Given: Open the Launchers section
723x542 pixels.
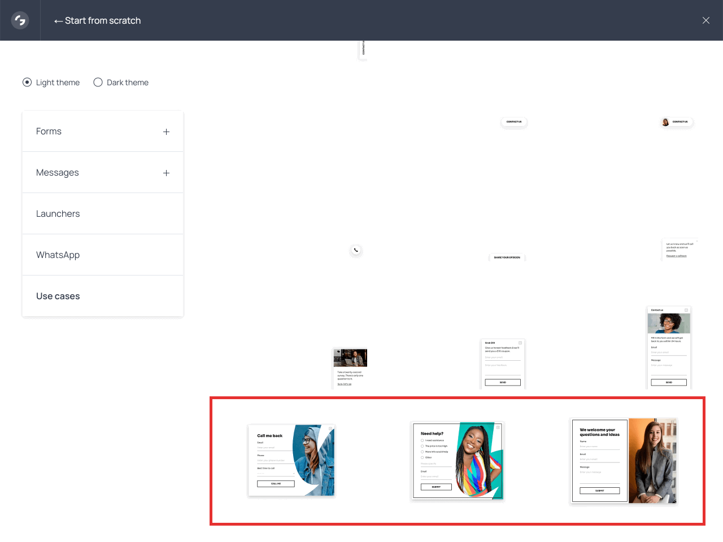Looking at the screenshot, I should coord(58,213).
